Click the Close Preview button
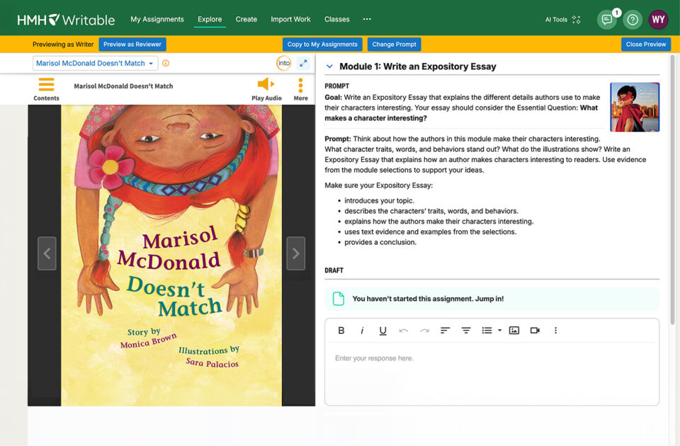 [646, 44]
